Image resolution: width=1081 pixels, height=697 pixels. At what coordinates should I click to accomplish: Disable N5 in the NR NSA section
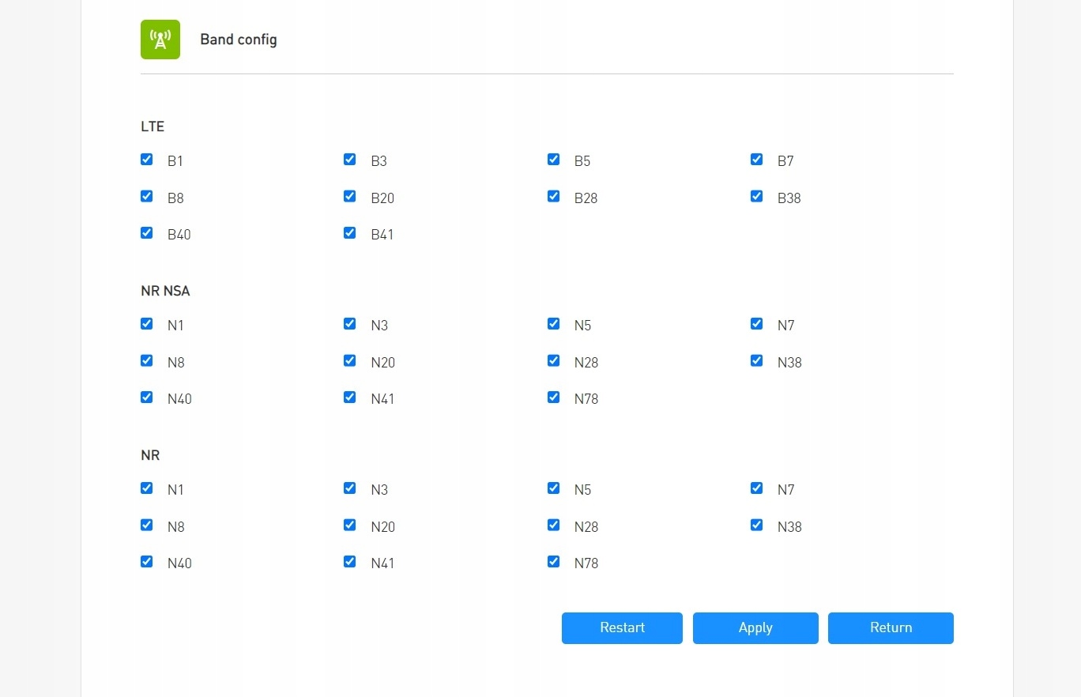(x=554, y=324)
